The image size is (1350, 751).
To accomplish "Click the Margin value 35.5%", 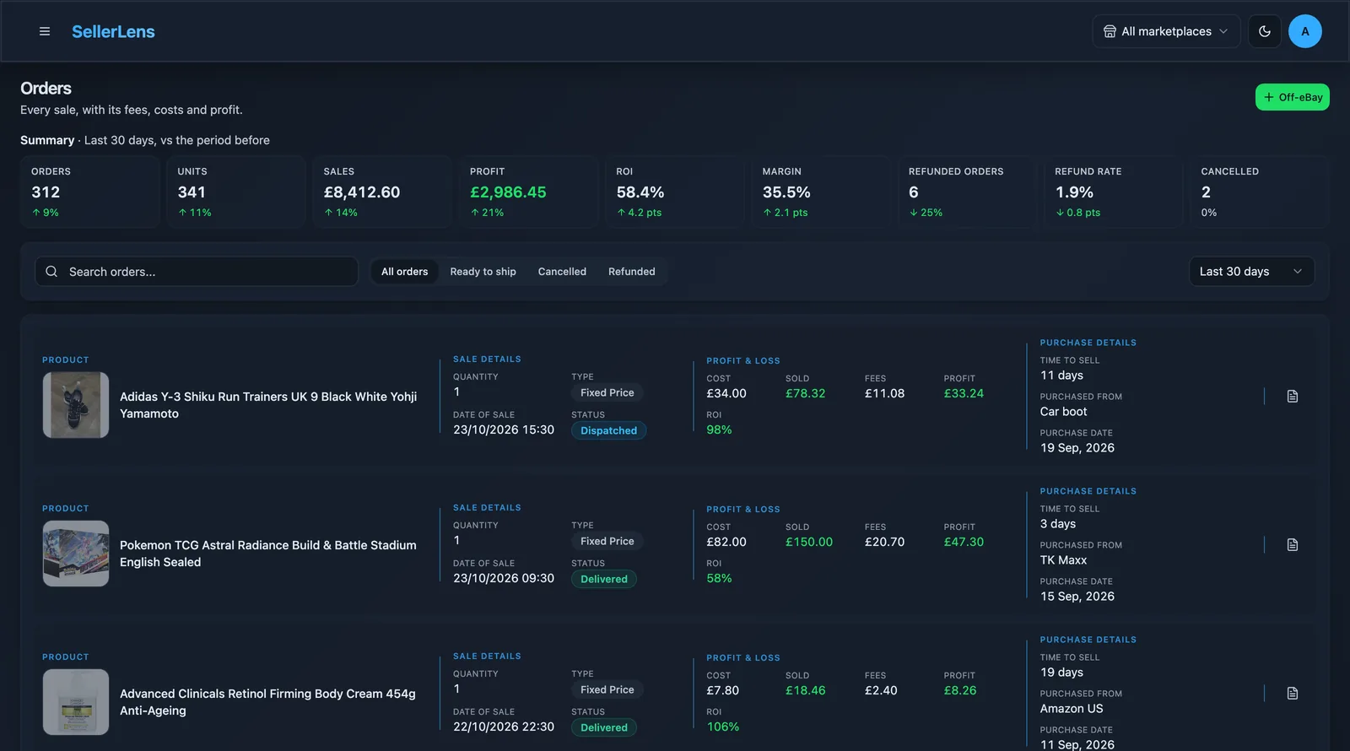I will (786, 192).
